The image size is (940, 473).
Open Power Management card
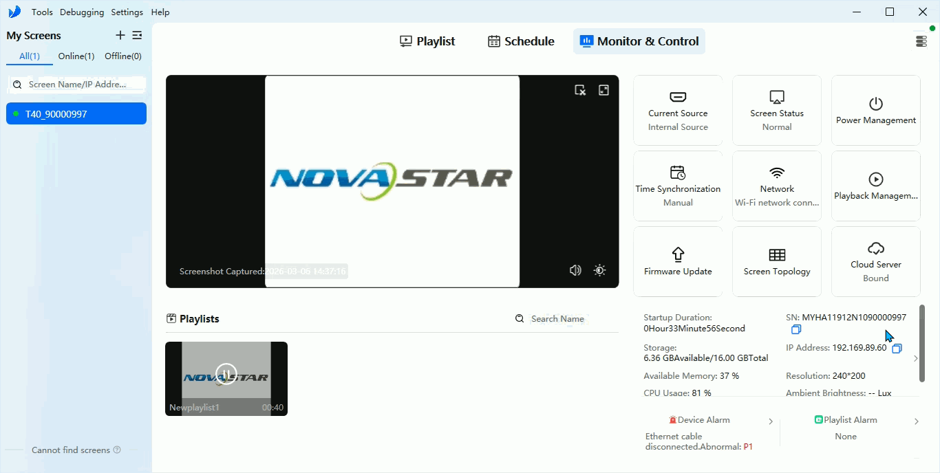tap(876, 110)
